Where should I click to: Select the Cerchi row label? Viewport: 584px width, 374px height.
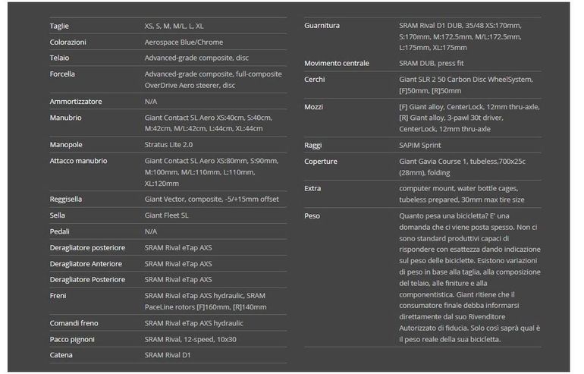click(315, 79)
